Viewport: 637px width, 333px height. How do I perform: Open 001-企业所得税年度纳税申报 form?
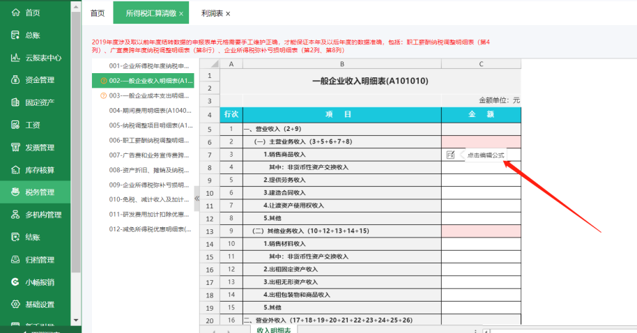[x=148, y=65]
